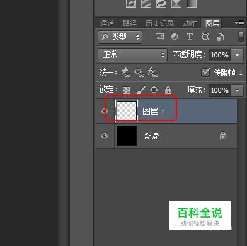247x246 pixels.
Task: Click unify layer style fx icon
Action: 152,73
